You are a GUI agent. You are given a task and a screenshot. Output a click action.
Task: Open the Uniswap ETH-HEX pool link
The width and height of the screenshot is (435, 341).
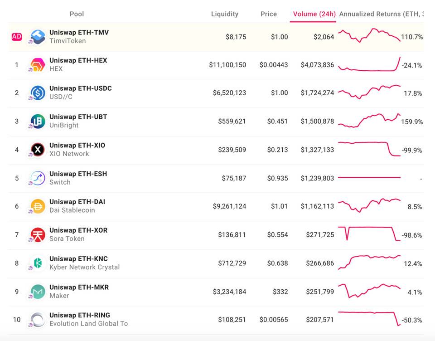pos(78,60)
